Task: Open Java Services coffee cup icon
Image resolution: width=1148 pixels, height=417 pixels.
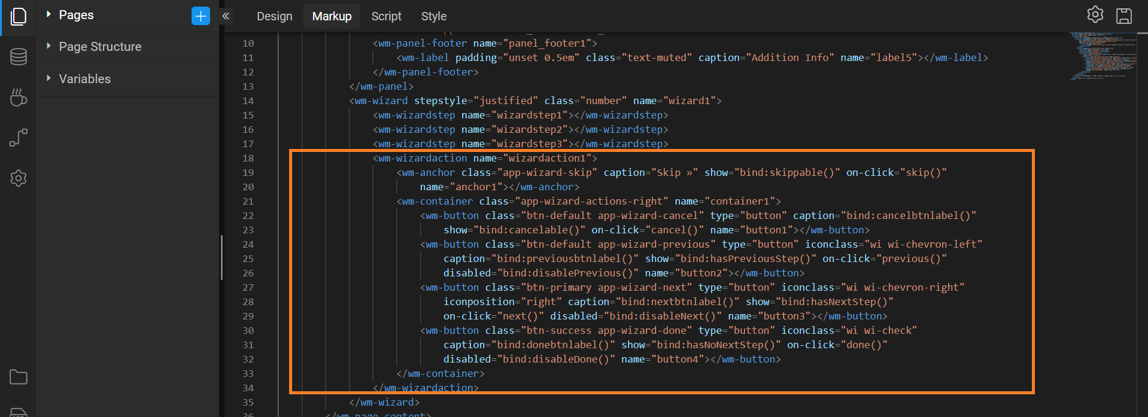Action: point(19,97)
